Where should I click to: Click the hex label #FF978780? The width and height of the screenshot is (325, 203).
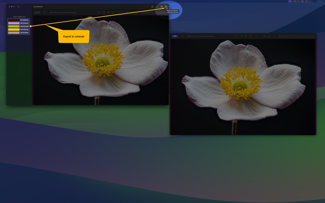coord(24,32)
